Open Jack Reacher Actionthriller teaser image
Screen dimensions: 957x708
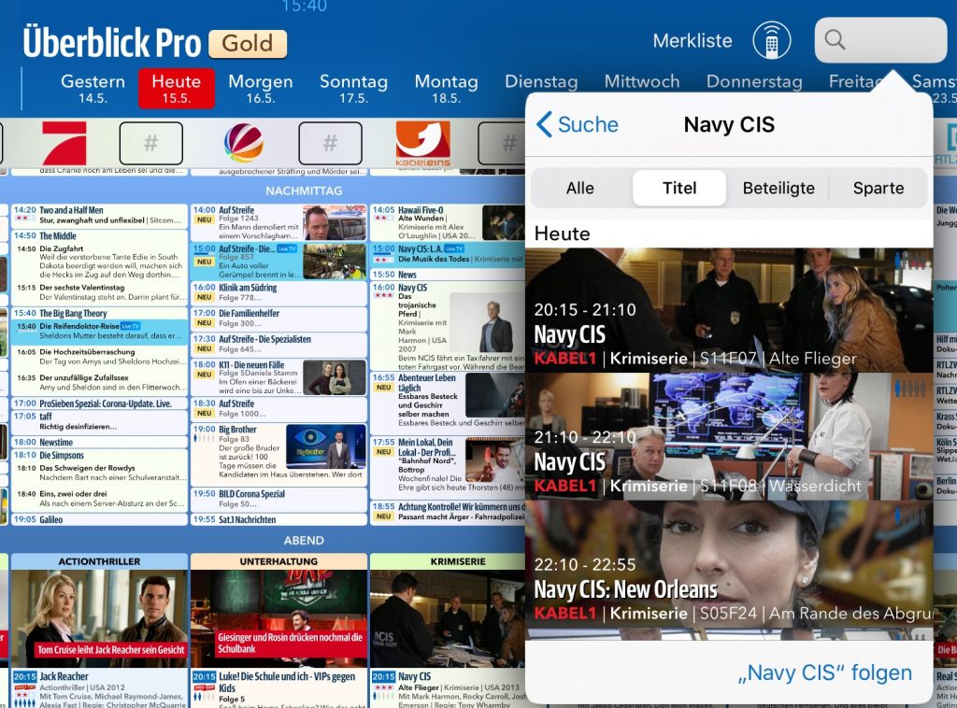[99, 617]
